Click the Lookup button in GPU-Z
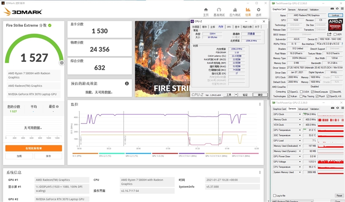Image resolution: width=345 pixels, height=202 pixels. [x=336, y=16]
